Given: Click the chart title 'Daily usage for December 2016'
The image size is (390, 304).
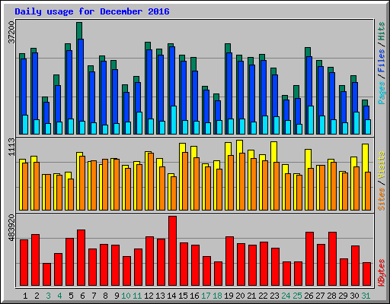Looking at the screenshot, I should pos(92,11).
